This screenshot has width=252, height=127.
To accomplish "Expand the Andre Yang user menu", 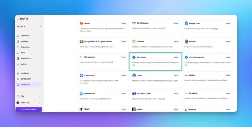I will coord(39,103).
